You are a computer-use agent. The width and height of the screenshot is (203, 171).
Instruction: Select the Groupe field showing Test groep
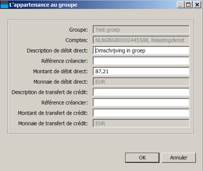click(141, 30)
